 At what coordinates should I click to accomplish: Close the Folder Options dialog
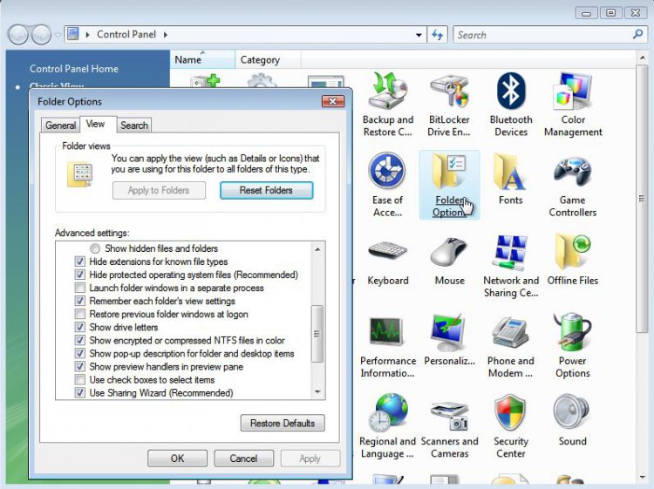click(x=333, y=101)
